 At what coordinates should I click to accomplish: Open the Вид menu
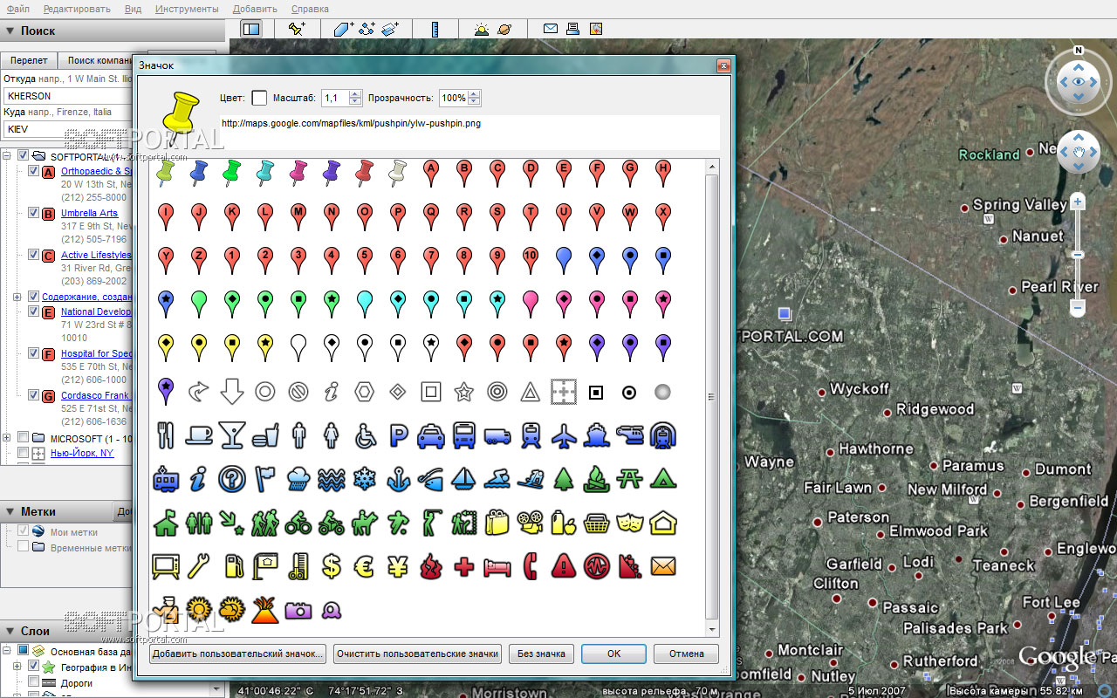pyautogui.click(x=133, y=9)
